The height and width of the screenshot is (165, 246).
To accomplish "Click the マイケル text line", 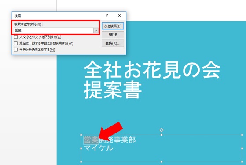I will pos(99,147).
